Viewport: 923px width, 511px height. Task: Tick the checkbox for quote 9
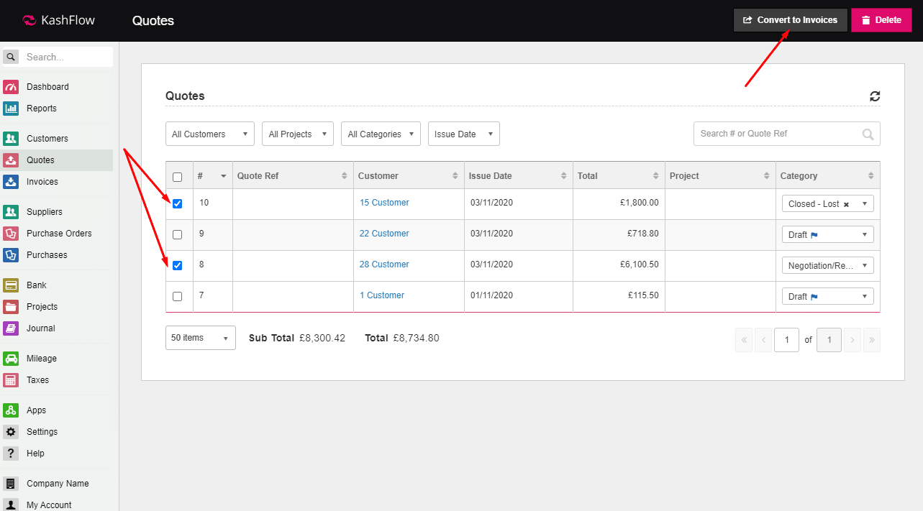(x=178, y=235)
